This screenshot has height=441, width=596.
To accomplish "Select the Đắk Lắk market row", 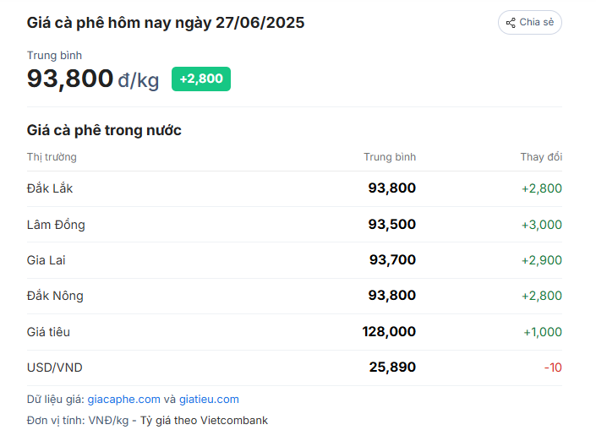I will coord(294,188).
